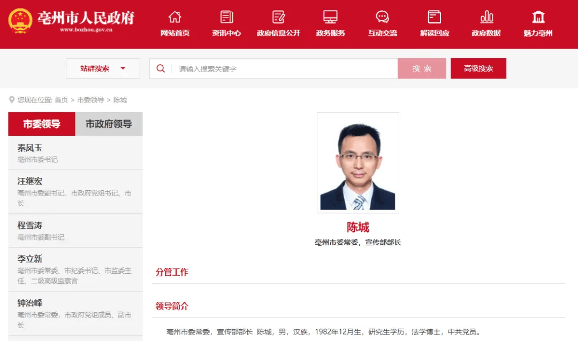Screen dimensions: 578x341
Task: Click the 网站首页 home icon
Action: (x=174, y=17)
